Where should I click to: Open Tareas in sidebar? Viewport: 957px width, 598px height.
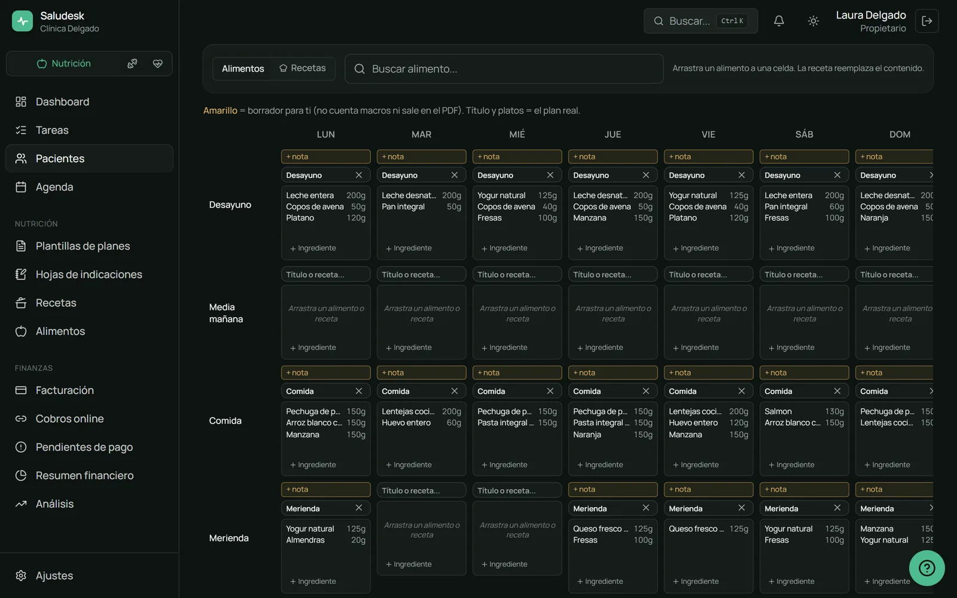point(89,130)
